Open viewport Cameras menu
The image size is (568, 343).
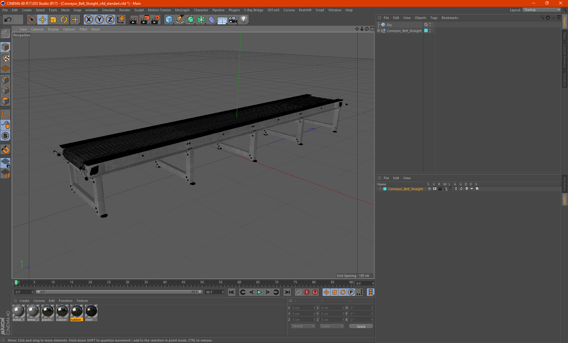[37, 29]
